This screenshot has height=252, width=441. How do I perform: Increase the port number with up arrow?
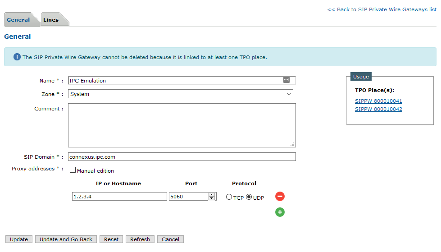point(212,195)
